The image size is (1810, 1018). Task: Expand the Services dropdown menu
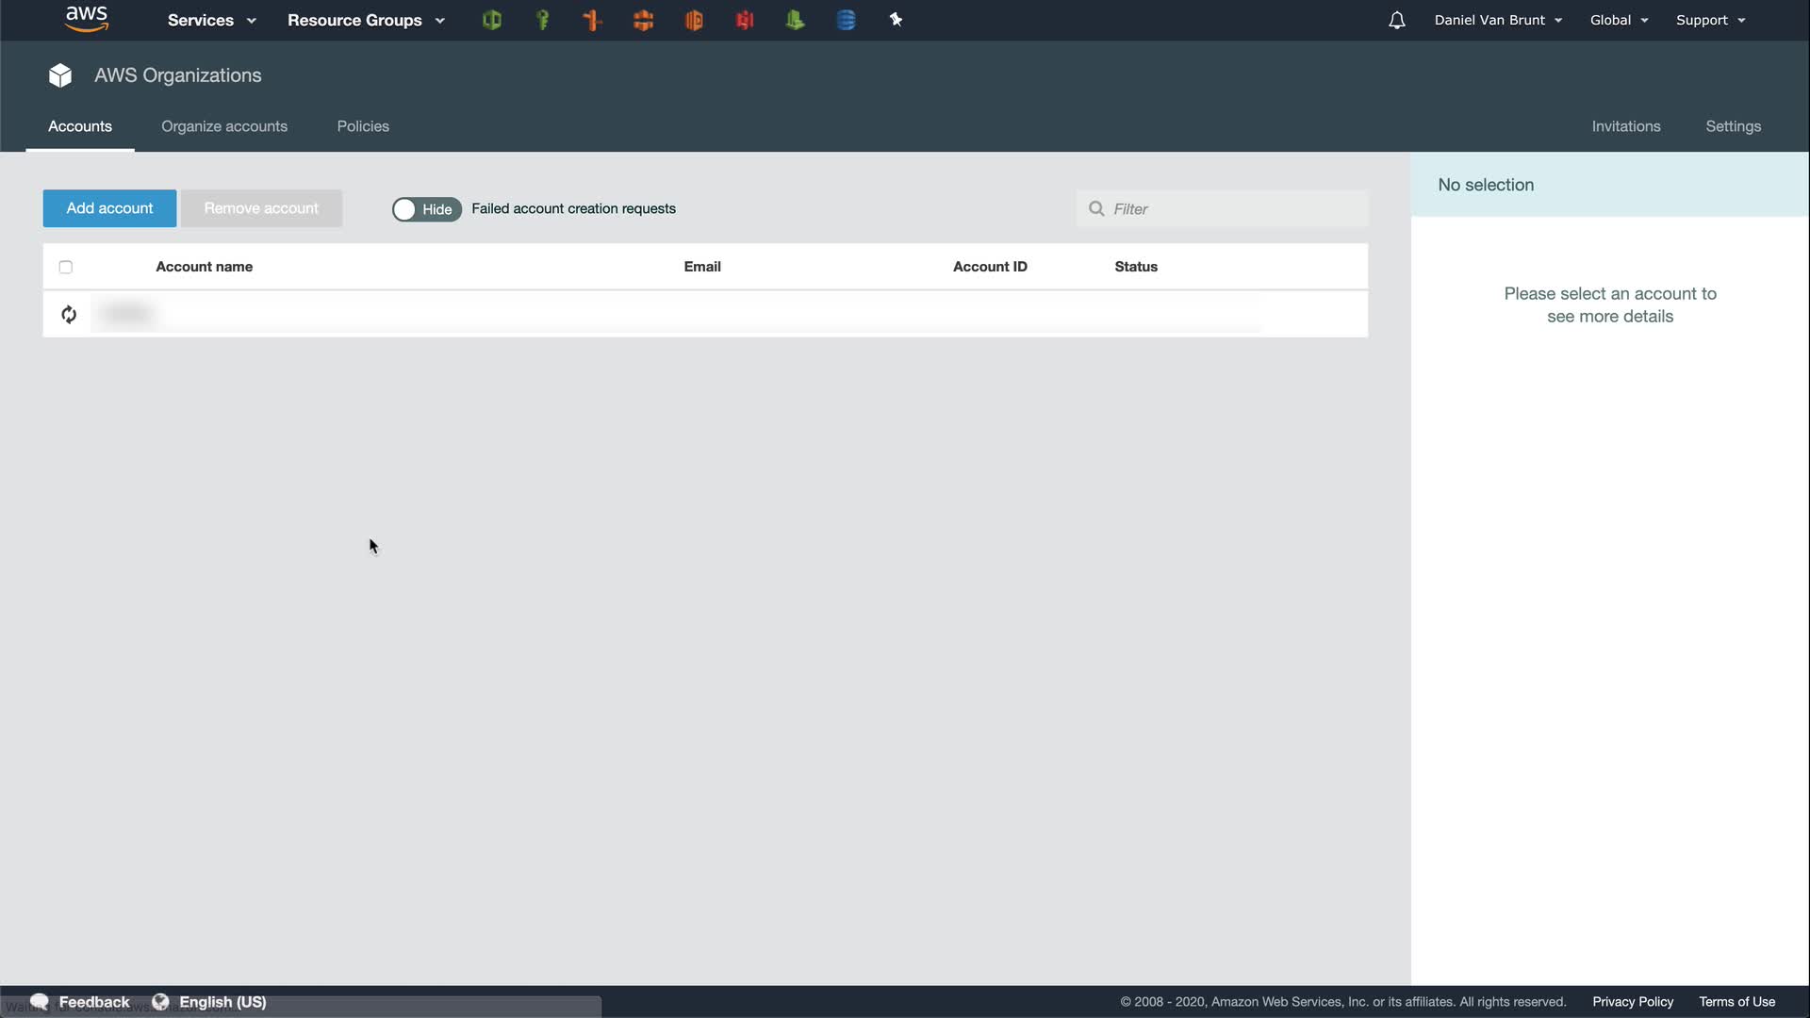[211, 20]
